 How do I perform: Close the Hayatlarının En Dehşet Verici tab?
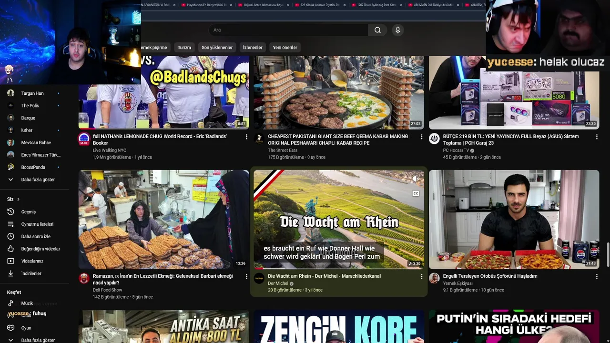pos(231,5)
